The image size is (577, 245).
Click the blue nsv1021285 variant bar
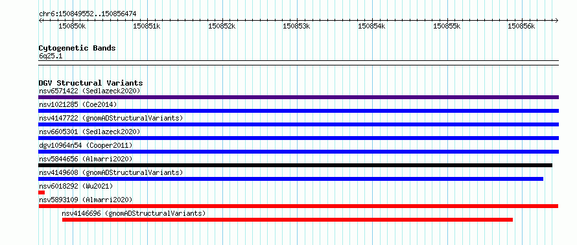(298, 111)
